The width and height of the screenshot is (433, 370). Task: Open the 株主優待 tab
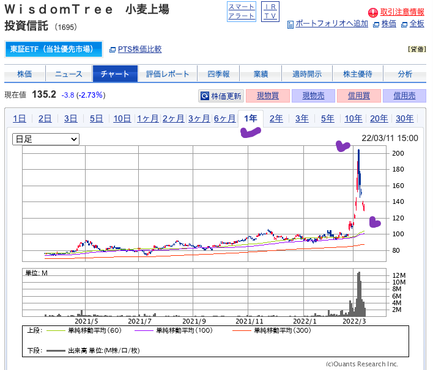pyautogui.click(x=358, y=74)
